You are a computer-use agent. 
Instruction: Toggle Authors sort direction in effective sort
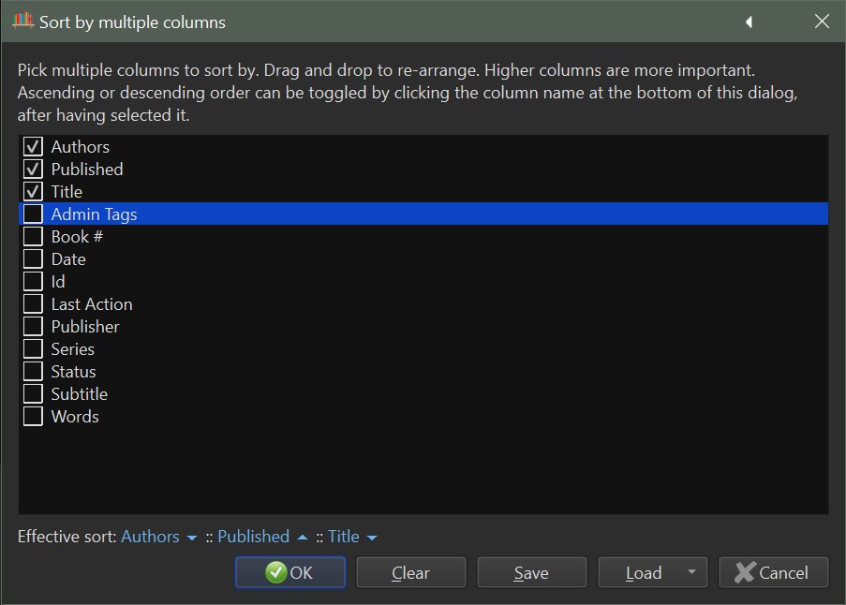coord(158,537)
